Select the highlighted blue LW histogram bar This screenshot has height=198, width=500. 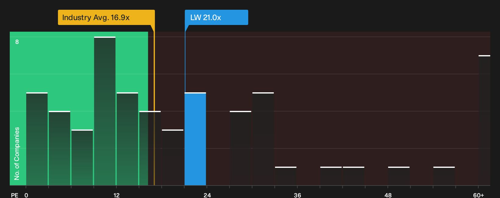[x=195, y=139]
